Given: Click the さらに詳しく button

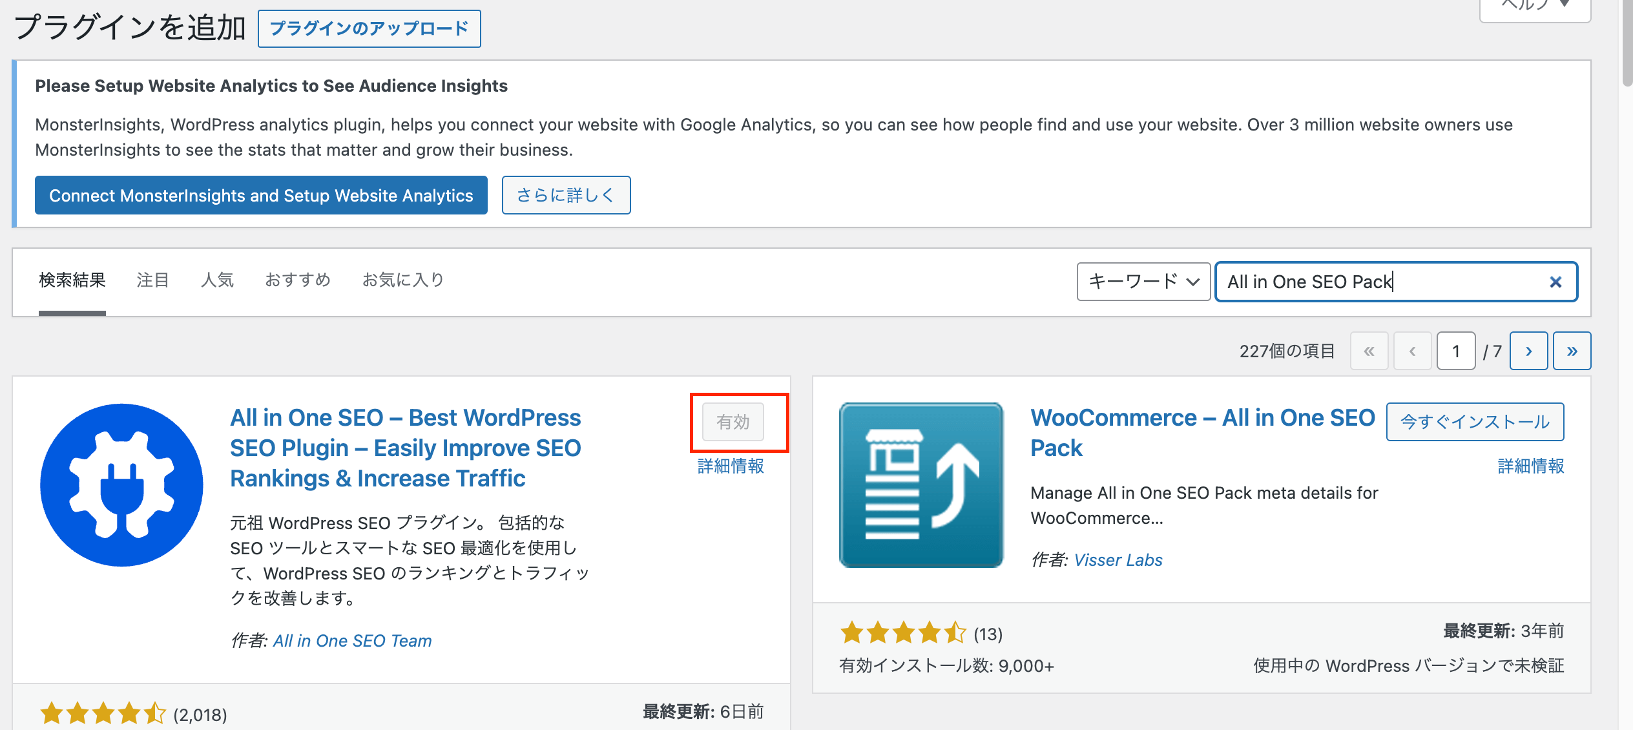Looking at the screenshot, I should tap(566, 195).
